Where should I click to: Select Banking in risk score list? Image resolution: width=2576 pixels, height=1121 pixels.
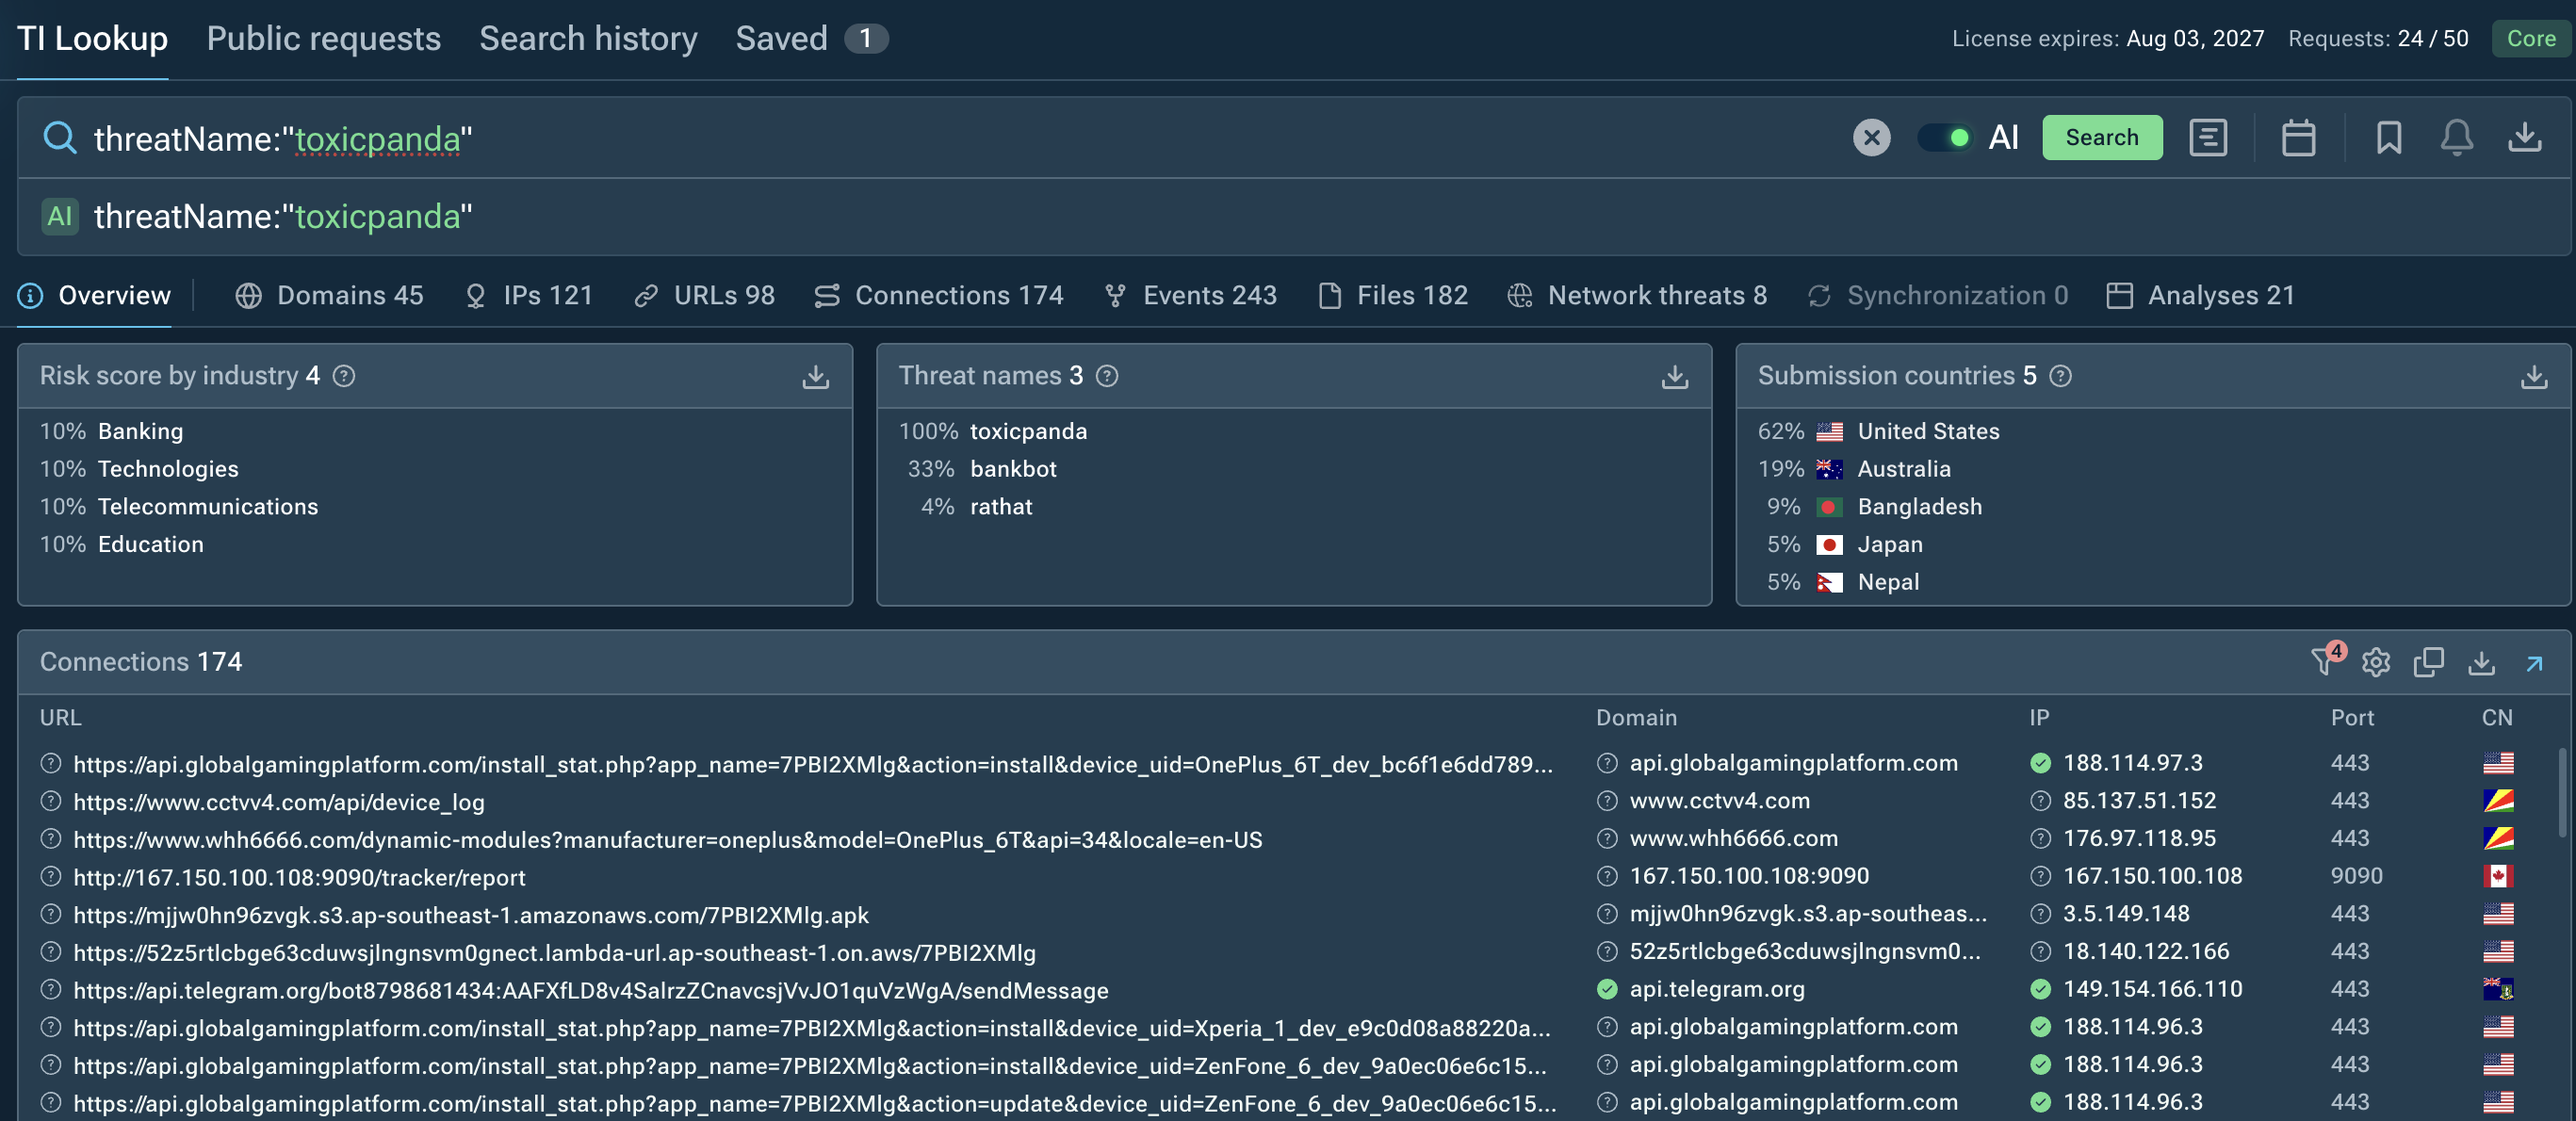(140, 431)
